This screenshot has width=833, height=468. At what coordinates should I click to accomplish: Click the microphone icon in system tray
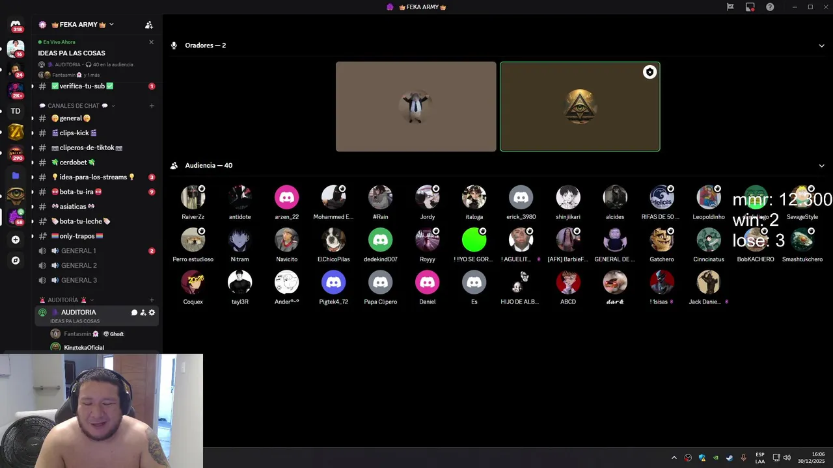point(743,458)
